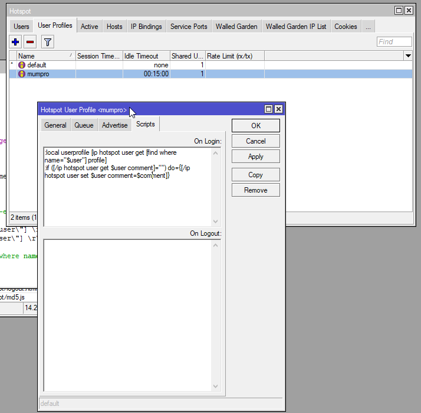Add a new user profile with plus icon
Image resolution: width=421 pixels, height=413 pixels.
pyautogui.click(x=15, y=42)
